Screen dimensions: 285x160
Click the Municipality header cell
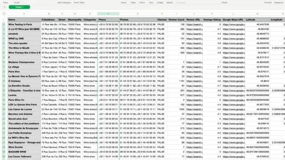tap(75, 20)
